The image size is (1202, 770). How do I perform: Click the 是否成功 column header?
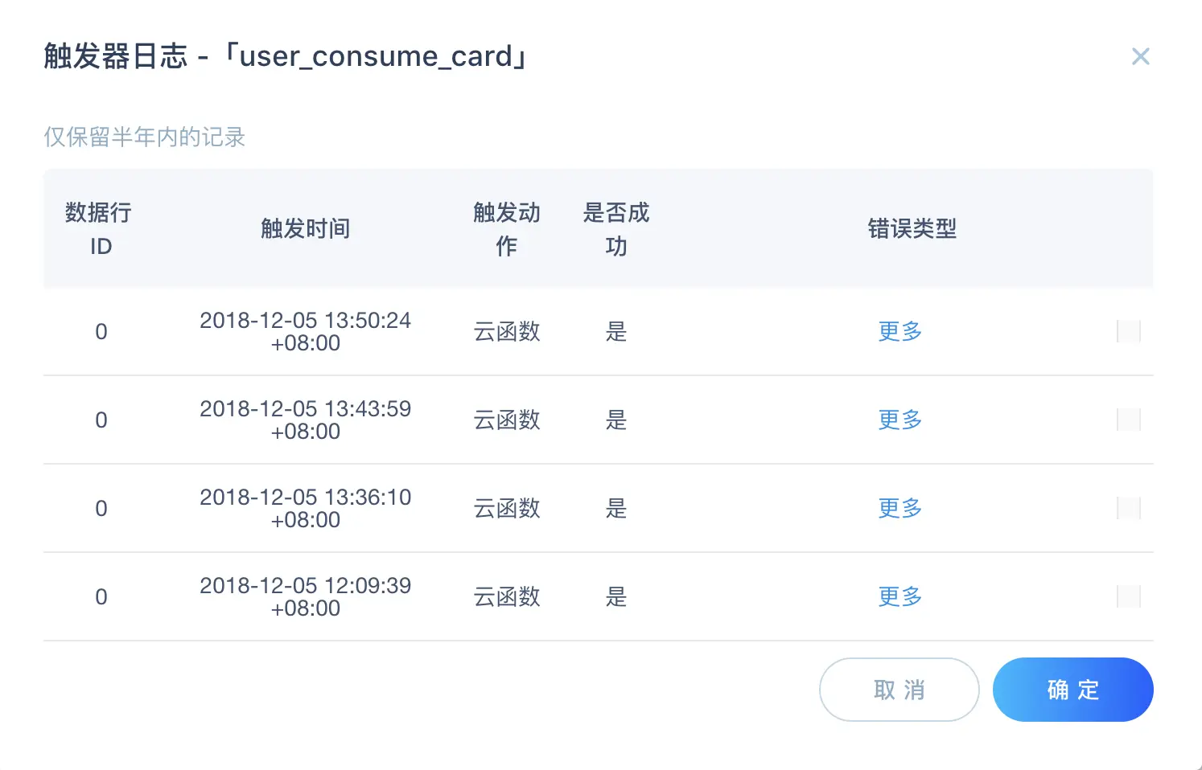[615, 229]
